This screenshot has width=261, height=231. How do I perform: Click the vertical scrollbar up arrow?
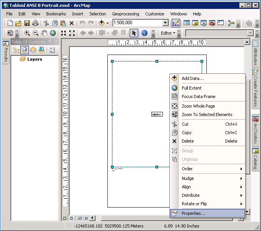(247, 42)
